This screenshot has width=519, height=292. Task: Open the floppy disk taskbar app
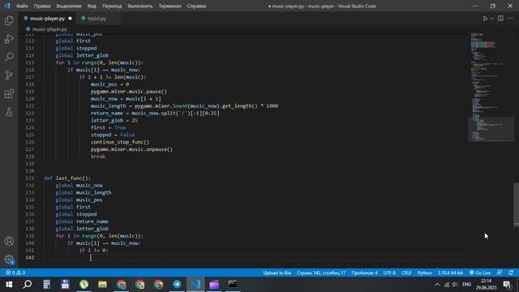click(65, 285)
